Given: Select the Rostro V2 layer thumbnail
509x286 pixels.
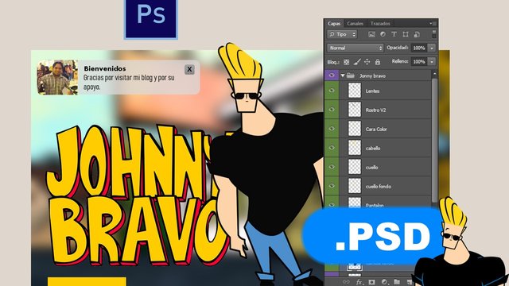Looking at the screenshot, I should tap(355, 110).
